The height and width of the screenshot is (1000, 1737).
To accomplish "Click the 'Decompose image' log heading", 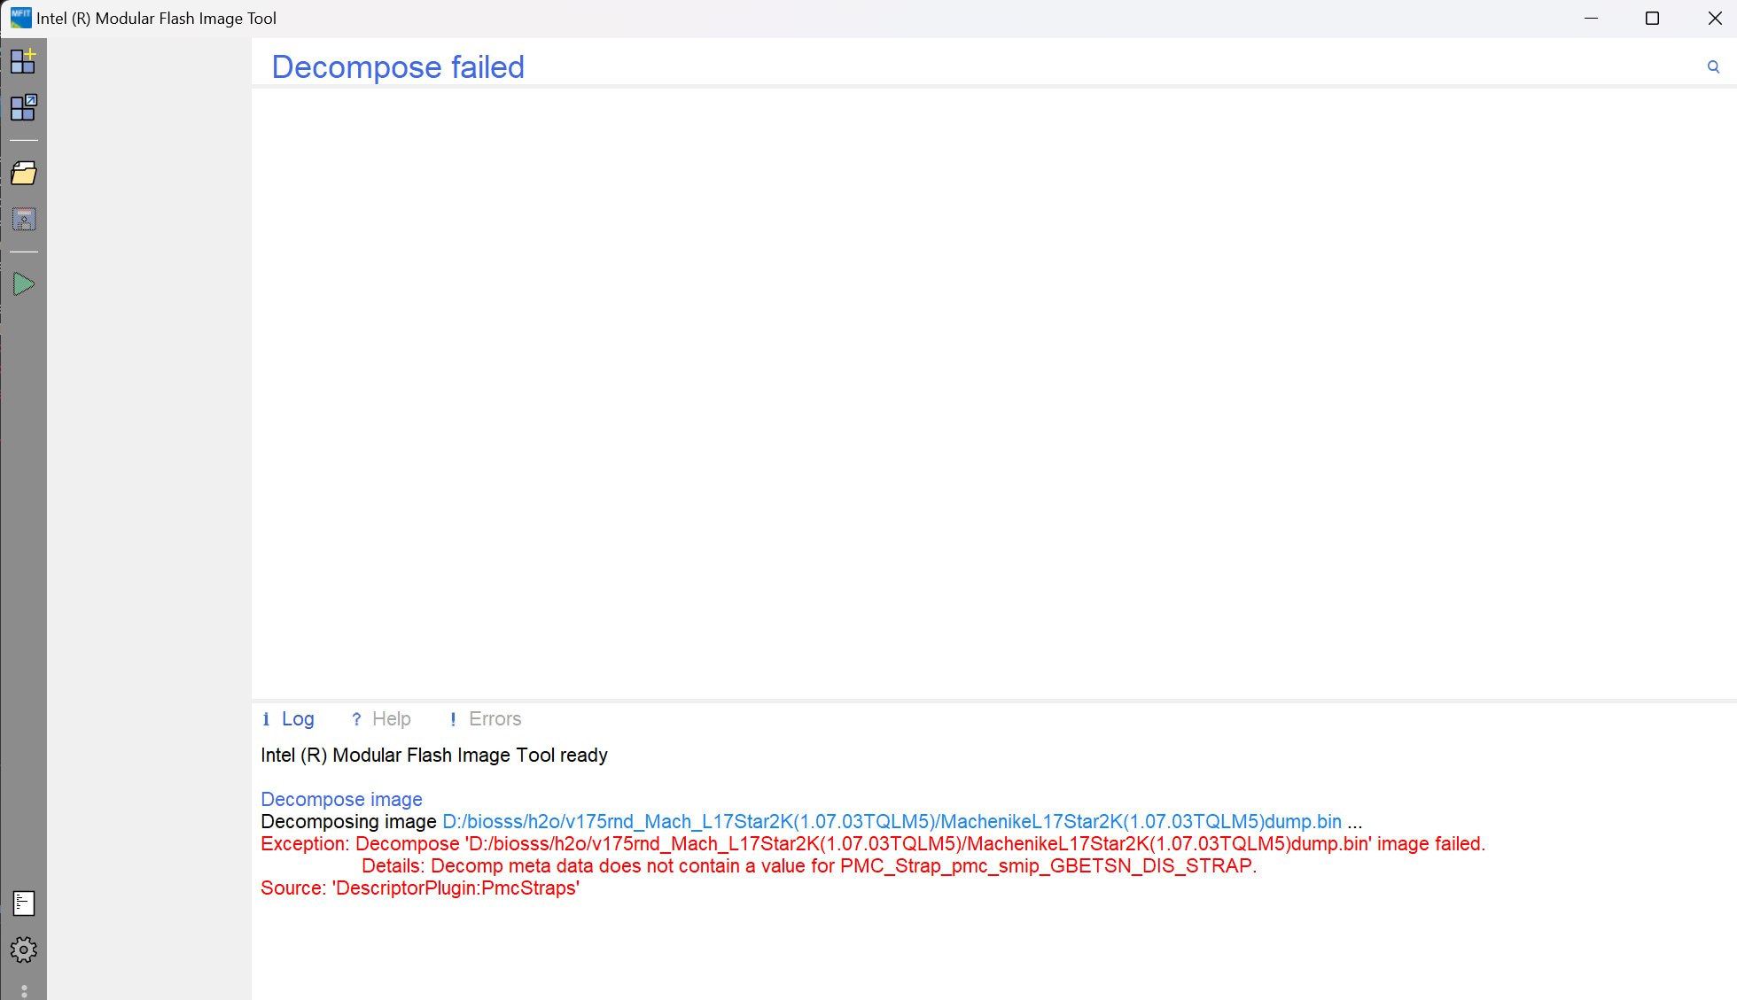I will click(341, 800).
